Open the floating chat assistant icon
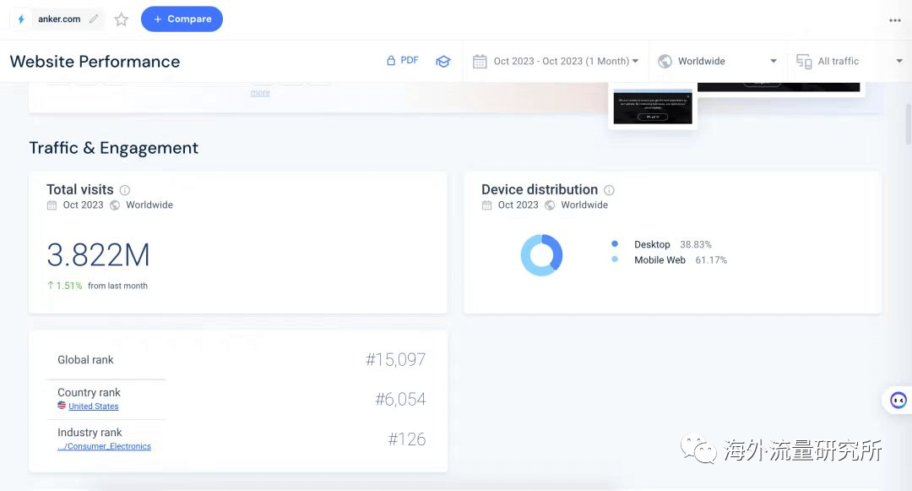Viewport: 912px width, 491px height. pyautogui.click(x=898, y=401)
